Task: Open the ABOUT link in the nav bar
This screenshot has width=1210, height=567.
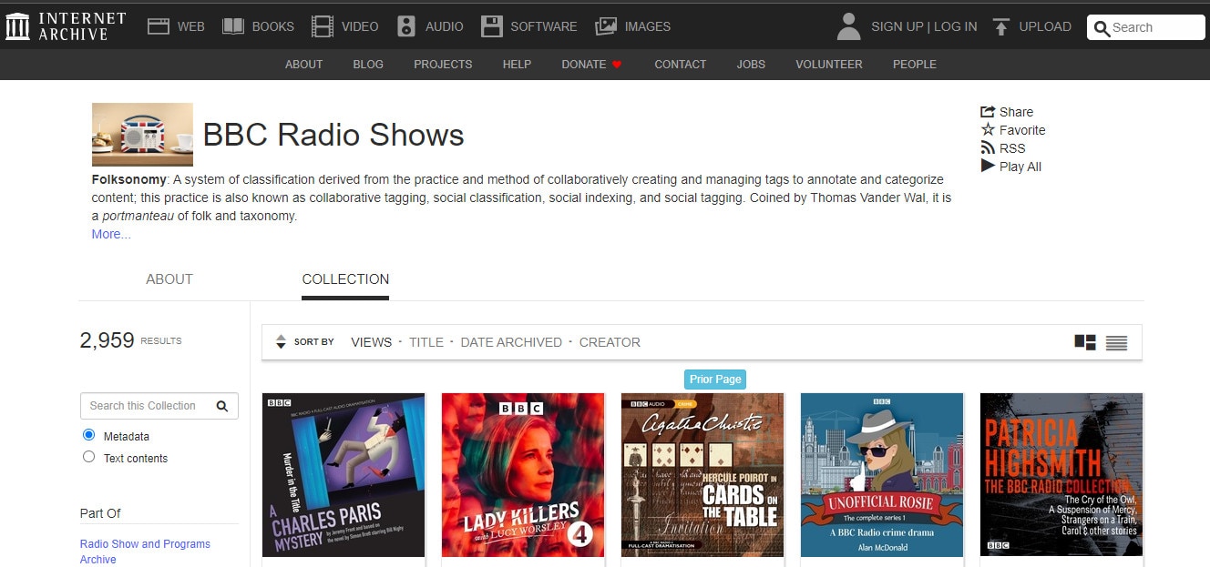Action: tap(304, 65)
